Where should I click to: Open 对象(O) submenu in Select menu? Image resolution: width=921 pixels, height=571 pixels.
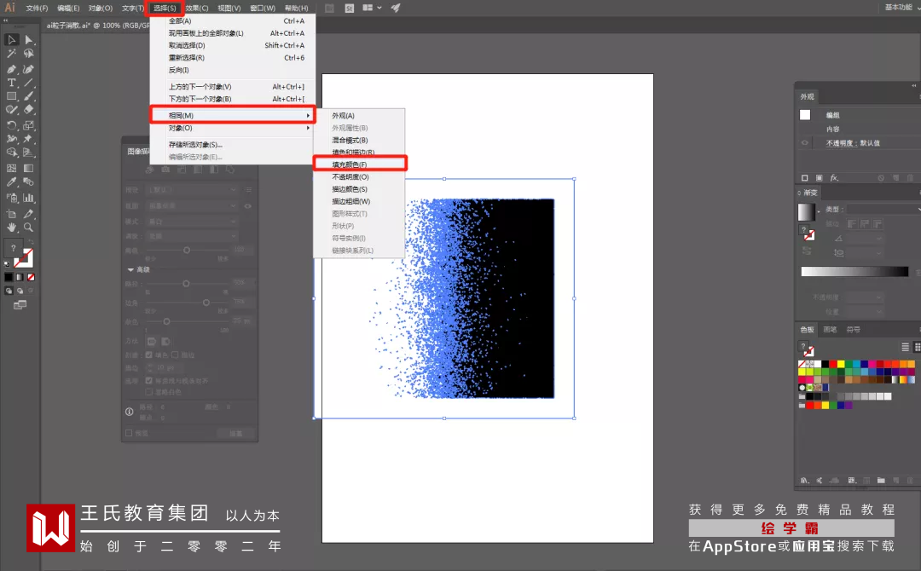tap(233, 128)
